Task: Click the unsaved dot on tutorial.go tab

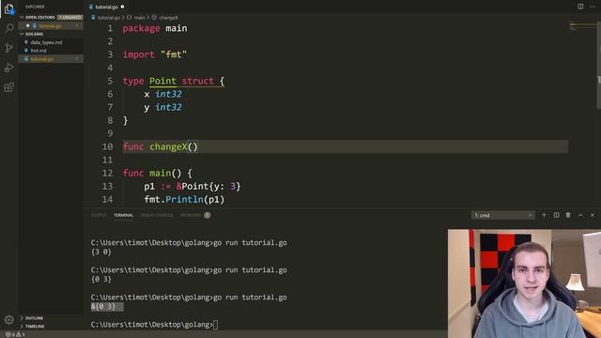Action: pyautogui.click(x=122, y=7)
